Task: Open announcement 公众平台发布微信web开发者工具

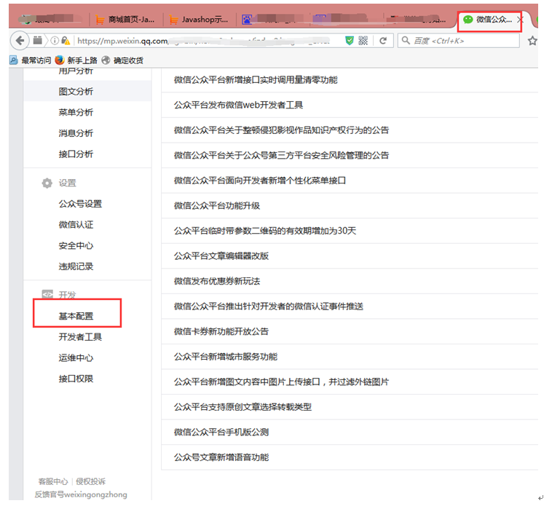Action: 238,105
